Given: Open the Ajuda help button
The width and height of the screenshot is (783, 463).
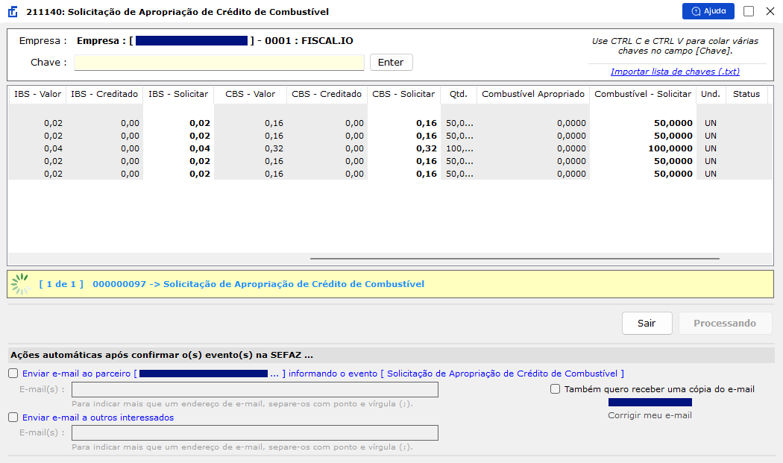Looking at the screenshot, I should click(708, 11).
